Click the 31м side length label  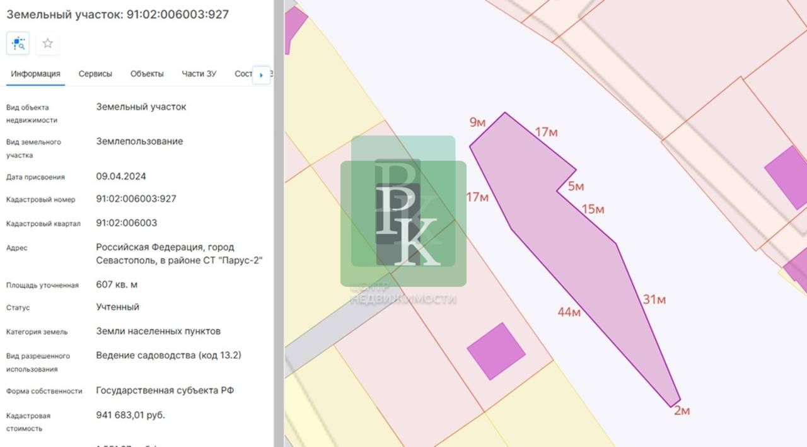point(654,299)
